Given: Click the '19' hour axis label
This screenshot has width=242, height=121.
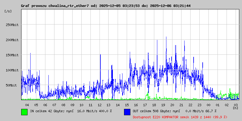Looking at the screenshot, I should click(163, 105).
